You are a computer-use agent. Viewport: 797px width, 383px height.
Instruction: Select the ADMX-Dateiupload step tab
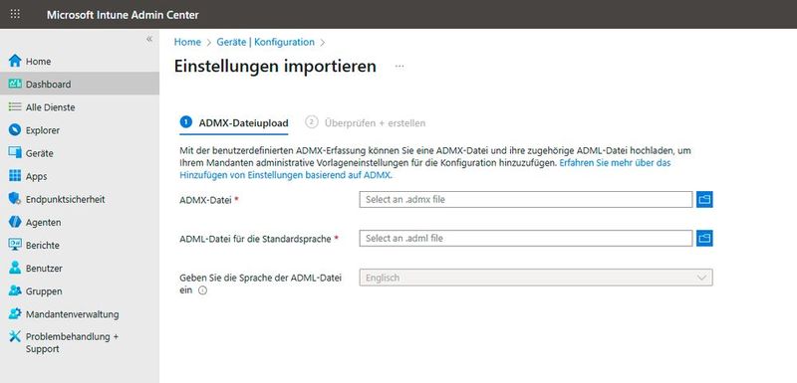coord(234,122)
